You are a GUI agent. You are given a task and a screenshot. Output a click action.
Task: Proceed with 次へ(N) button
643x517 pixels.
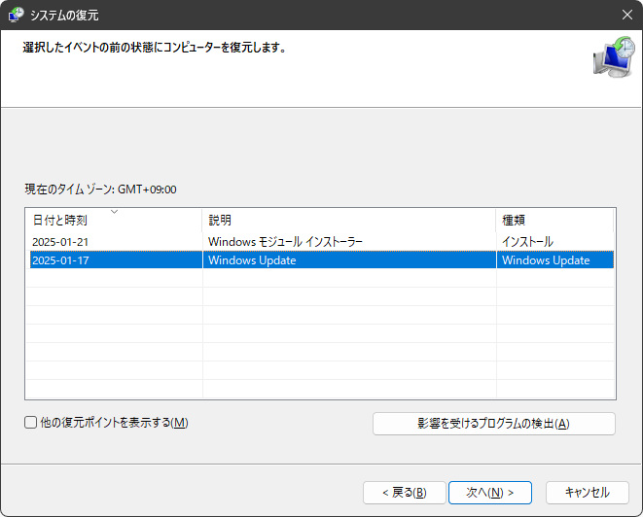(x=490, y=493)
